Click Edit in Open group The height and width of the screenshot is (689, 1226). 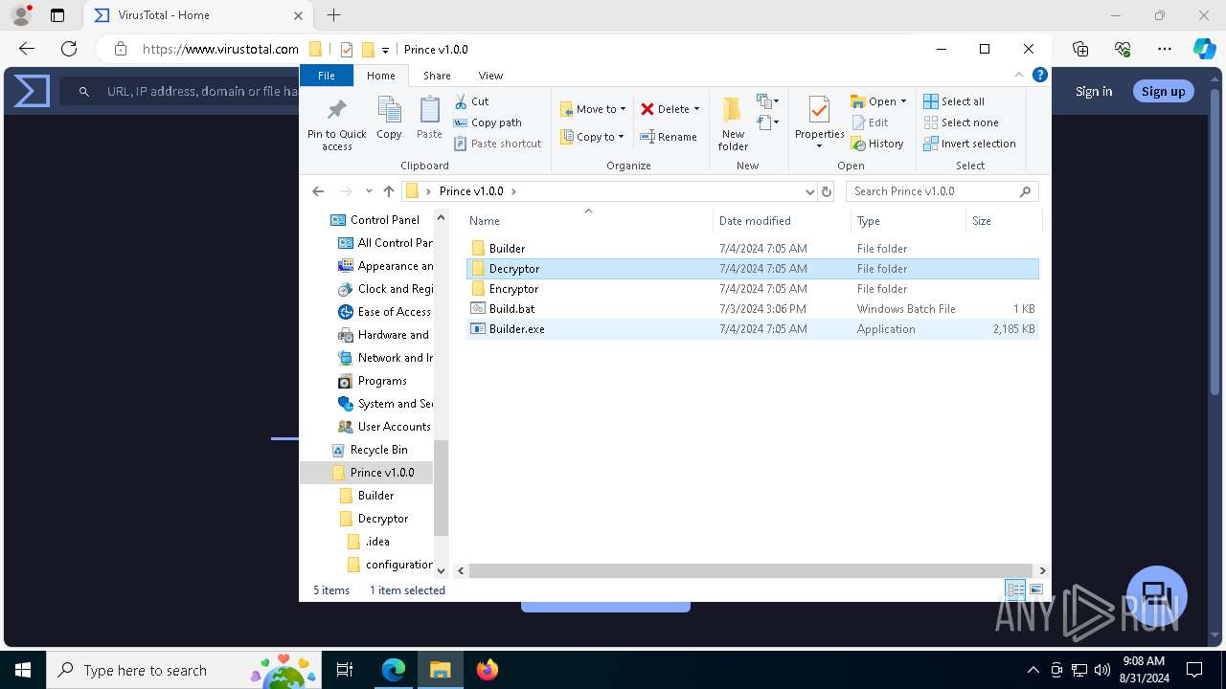(870, 122)
